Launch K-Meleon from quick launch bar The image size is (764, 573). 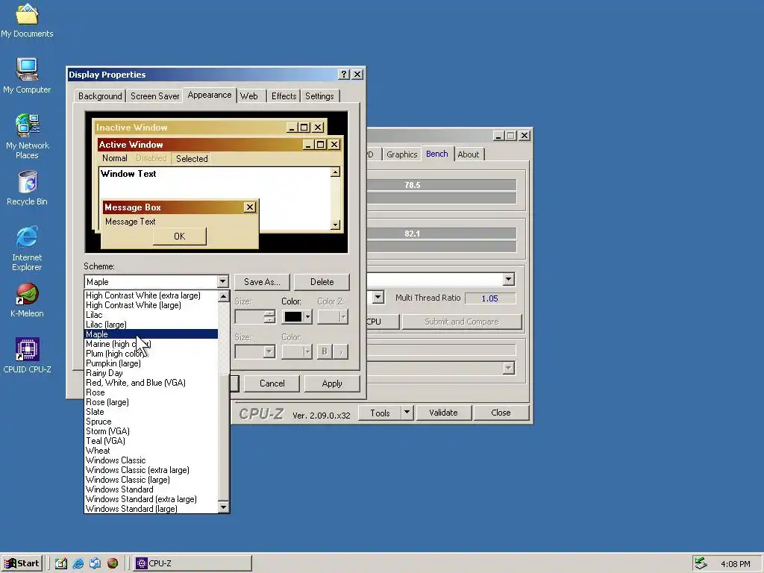(113, 563)
